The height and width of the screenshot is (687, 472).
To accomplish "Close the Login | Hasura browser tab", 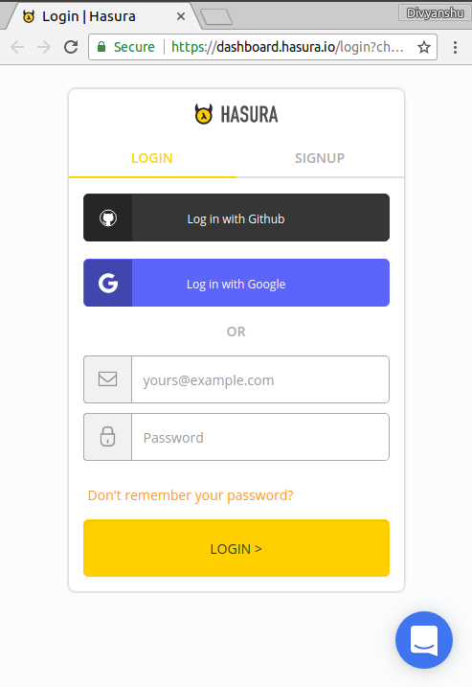I will click(x=181, y=16).
